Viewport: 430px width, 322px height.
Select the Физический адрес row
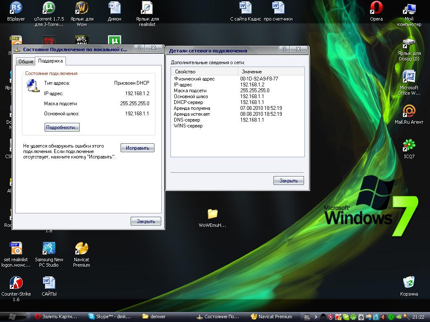pyautogui.click(x=194, y=79)
